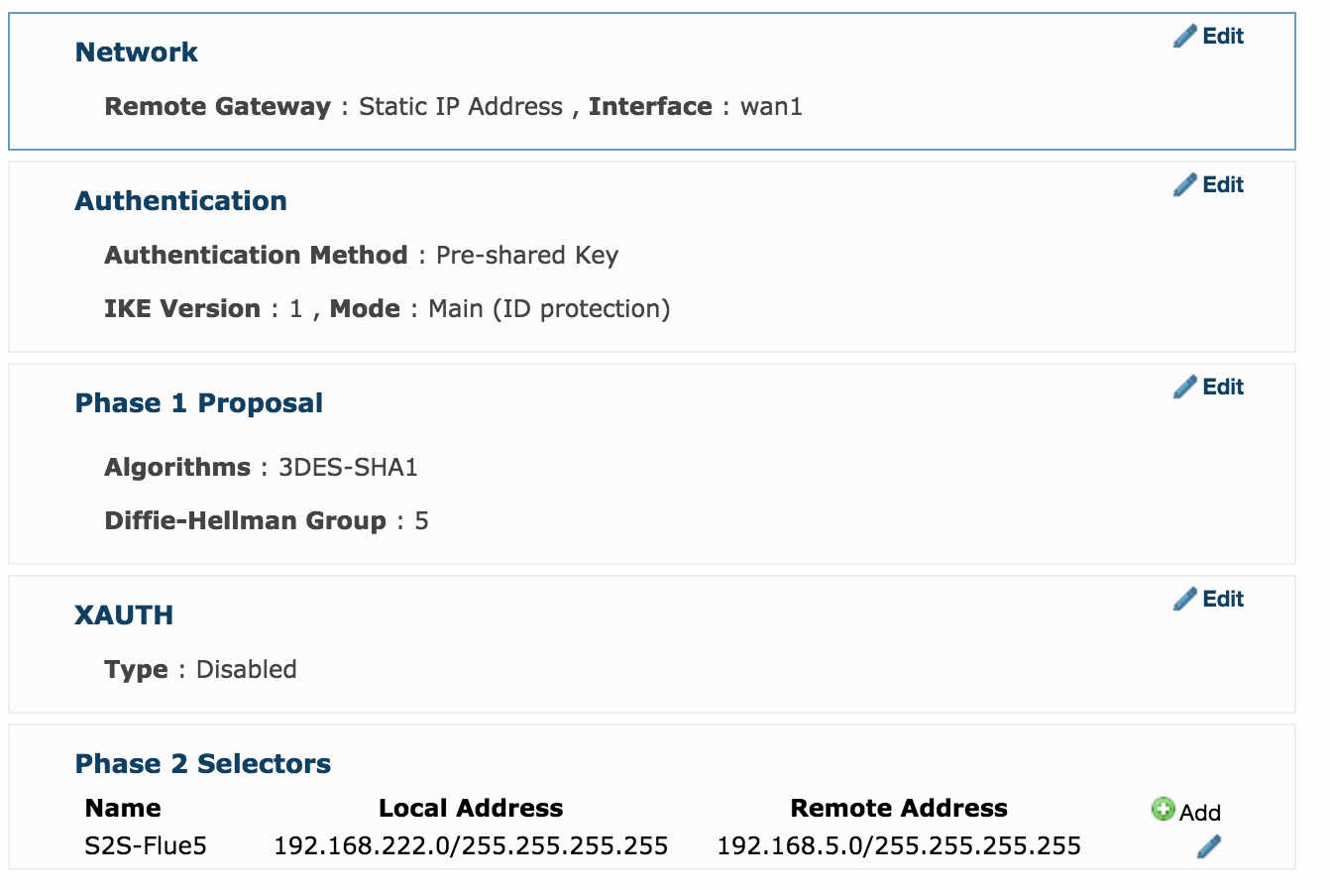Screen dimensions: 1330x890
Task: Click Edit text for Phase 1 Proposal
Action: click(x=1223, y=388)
